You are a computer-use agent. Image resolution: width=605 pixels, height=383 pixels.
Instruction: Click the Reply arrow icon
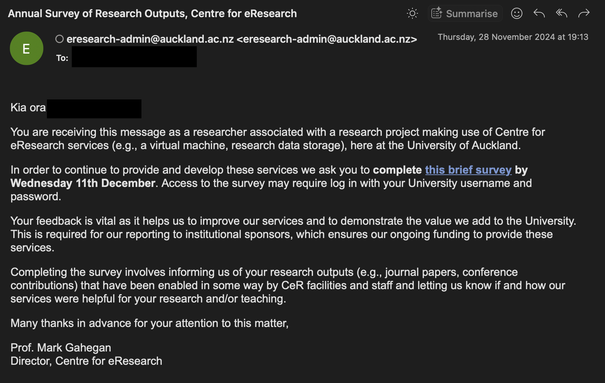pyautogui.click(x=539, y=14)
